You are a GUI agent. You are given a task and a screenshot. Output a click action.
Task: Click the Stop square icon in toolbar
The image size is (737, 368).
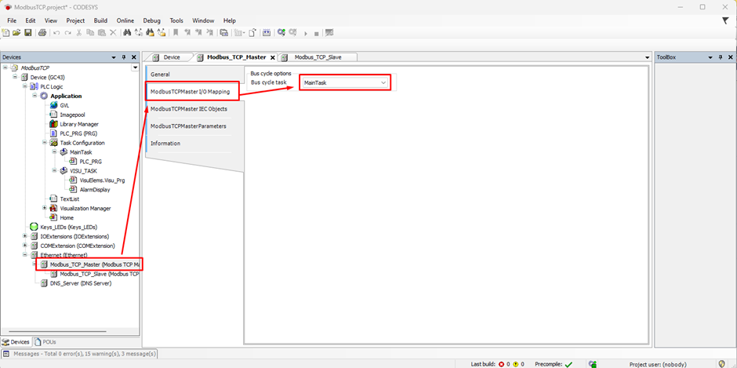click(316, 34)
